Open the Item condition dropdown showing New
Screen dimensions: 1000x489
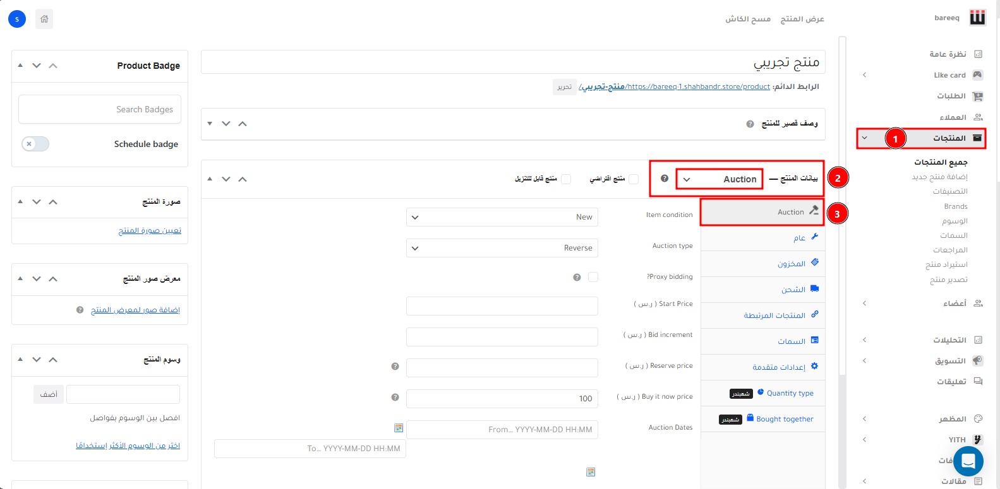pos(502,217)
